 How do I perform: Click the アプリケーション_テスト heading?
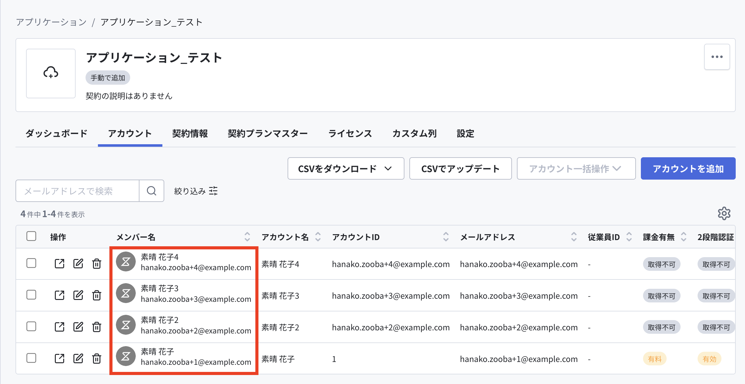(154, 58)
